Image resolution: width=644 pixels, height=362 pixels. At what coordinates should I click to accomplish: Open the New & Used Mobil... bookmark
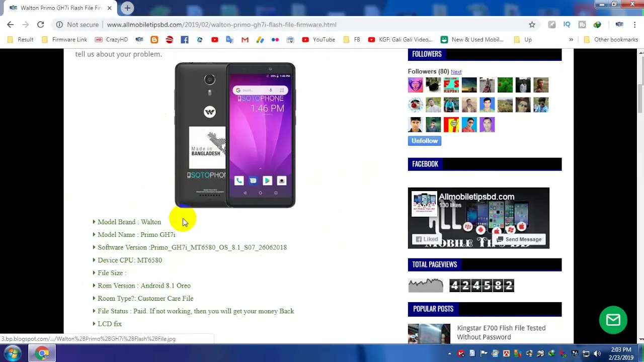coord(472,40)
